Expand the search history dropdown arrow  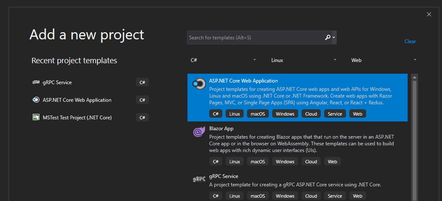[x=334, y=38]
